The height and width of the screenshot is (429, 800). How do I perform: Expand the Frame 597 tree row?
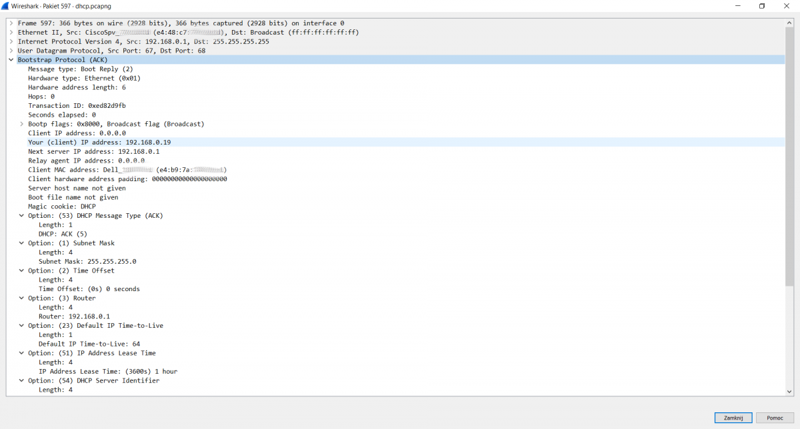point(11,23)
